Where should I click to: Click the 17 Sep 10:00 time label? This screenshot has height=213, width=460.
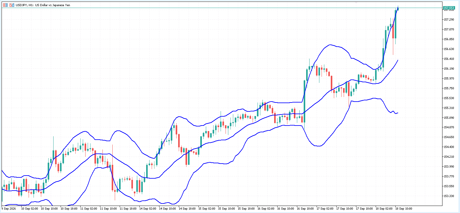344,208
